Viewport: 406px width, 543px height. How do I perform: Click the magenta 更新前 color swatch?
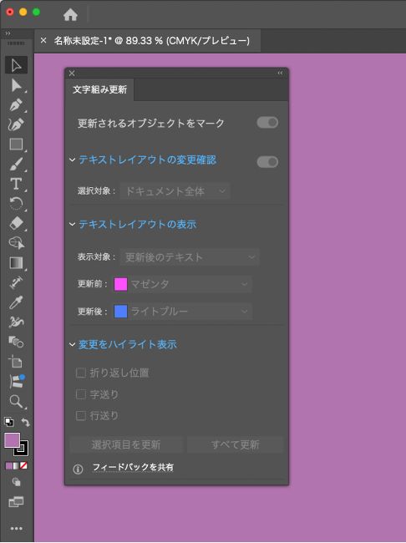click(120, 284)
